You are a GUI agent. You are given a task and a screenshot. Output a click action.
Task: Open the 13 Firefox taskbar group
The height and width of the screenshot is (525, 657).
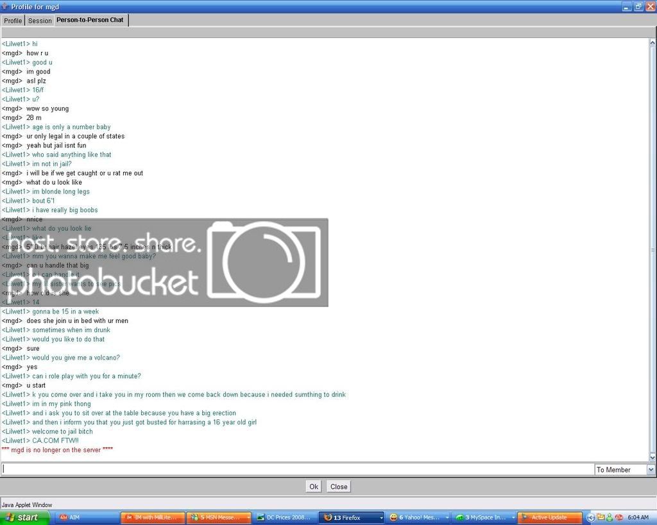click(x=351, y=517)
